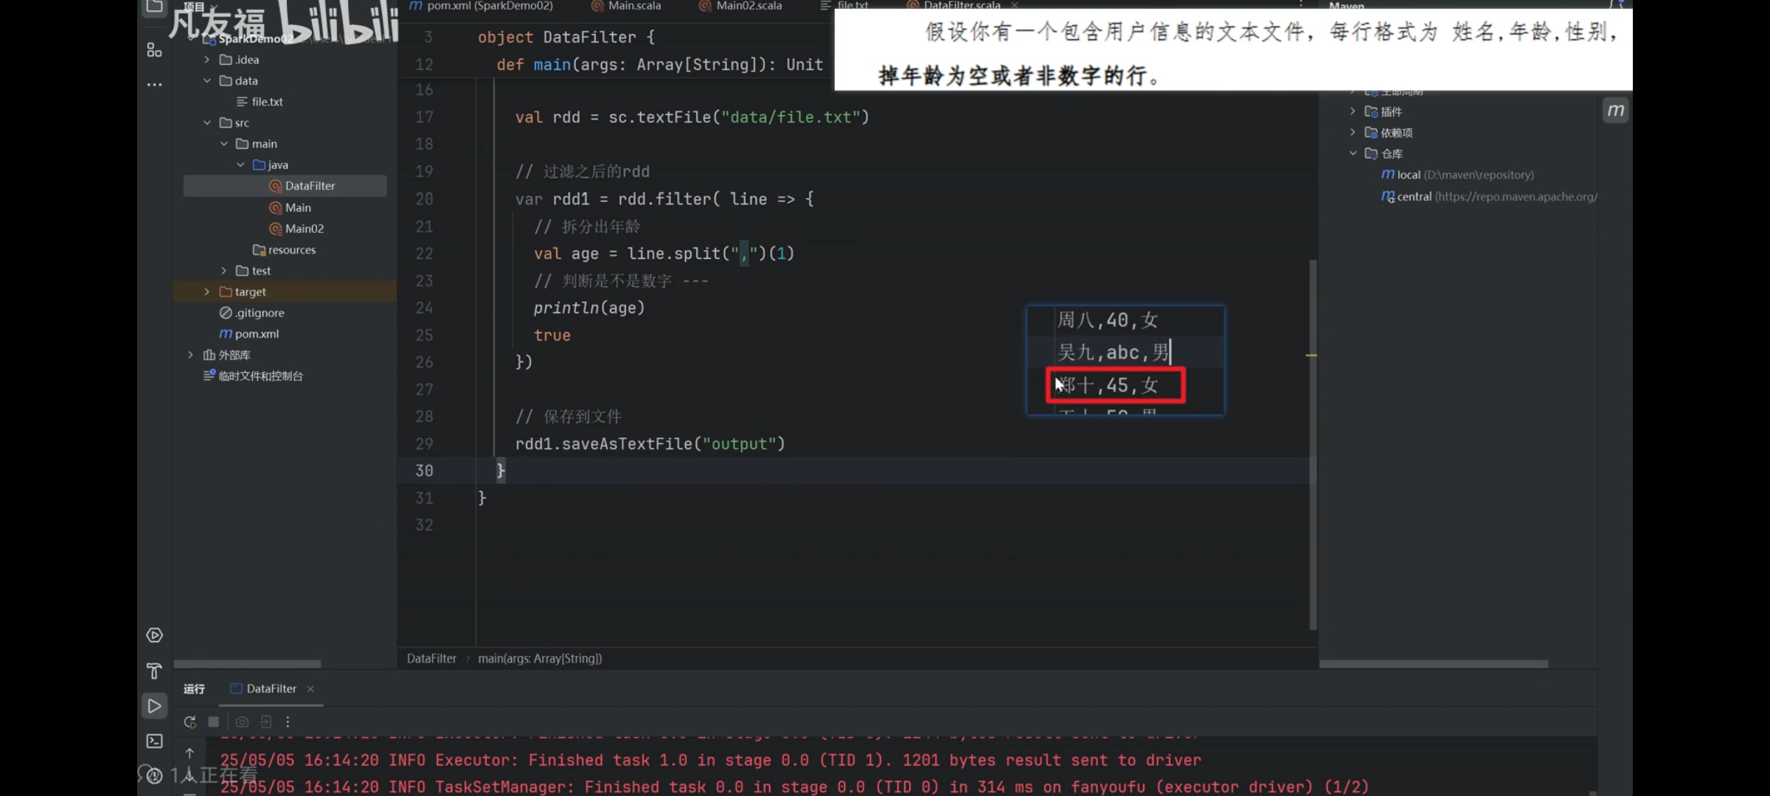Open the Build hammer tool window

click(154, 671)
